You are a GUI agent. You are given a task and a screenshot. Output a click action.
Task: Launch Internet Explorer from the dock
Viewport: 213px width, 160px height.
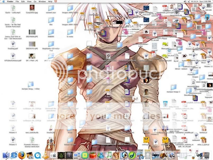pyautogui.click(x=14, y=155)
